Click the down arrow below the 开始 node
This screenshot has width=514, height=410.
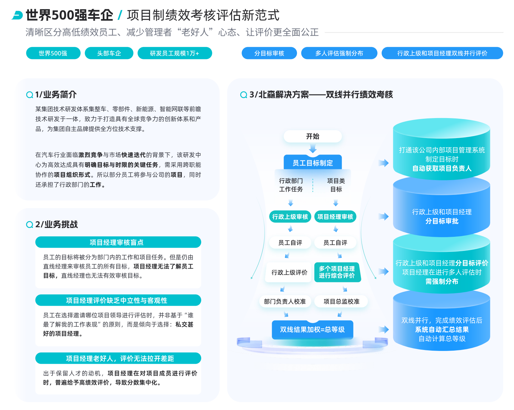[x=313, y=149]
